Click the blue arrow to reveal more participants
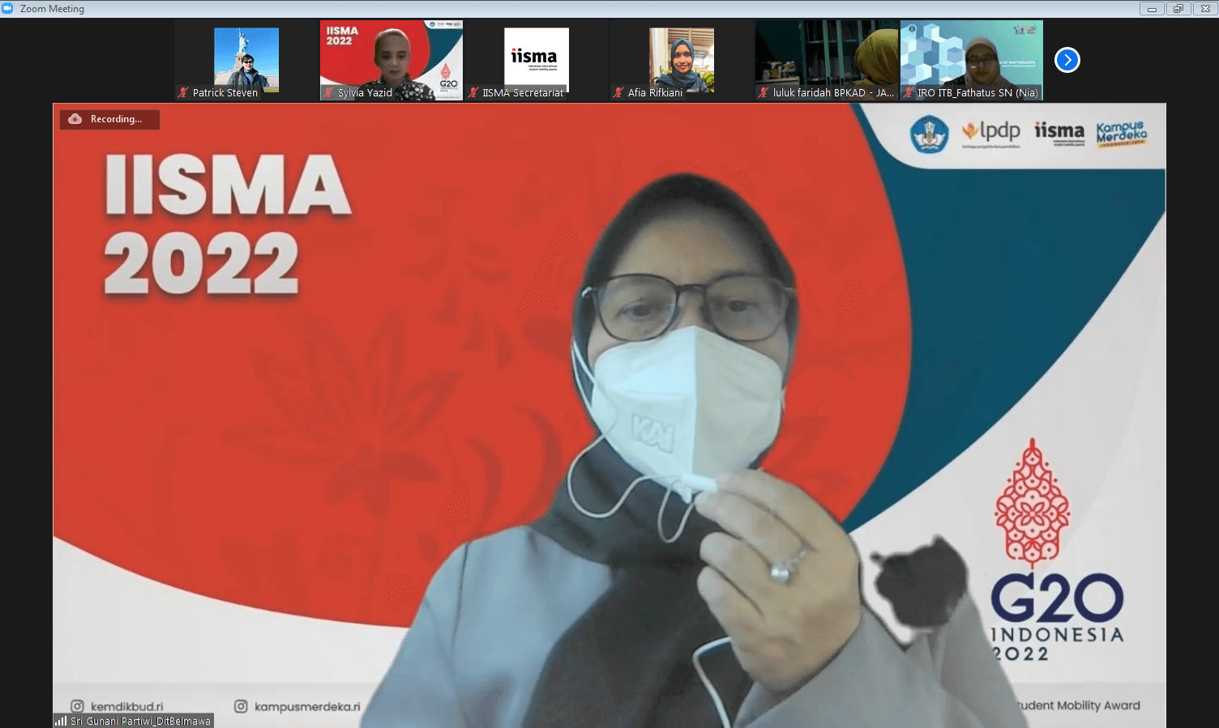1219x728 pixels. point(1067,60)
